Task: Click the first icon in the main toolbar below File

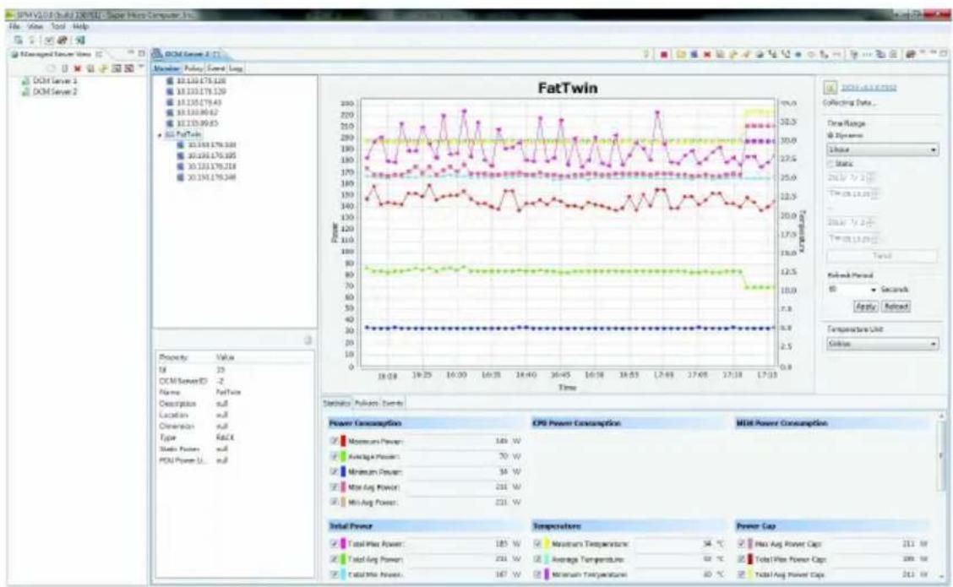Action: tap(19, 40)
